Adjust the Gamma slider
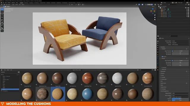190x106 pixels. coord(180,100)
